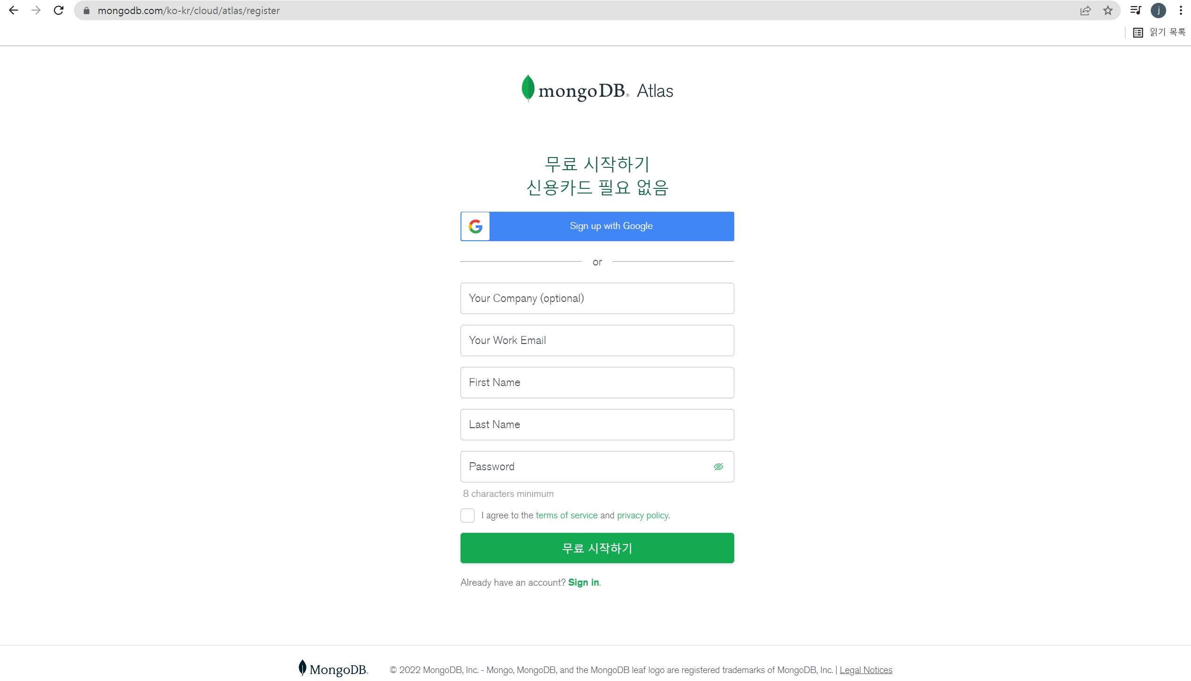Toggle password visibility eye icon
Screen dimensions: 1191x681
[x=718, y=466]
